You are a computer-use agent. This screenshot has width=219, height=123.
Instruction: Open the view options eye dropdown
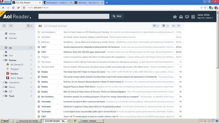(155, 26)
